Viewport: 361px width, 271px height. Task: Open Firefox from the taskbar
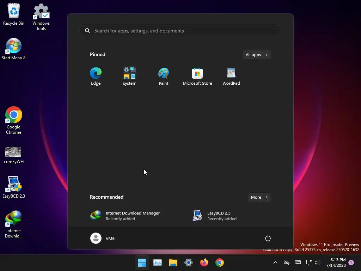(x=204, y=263)
